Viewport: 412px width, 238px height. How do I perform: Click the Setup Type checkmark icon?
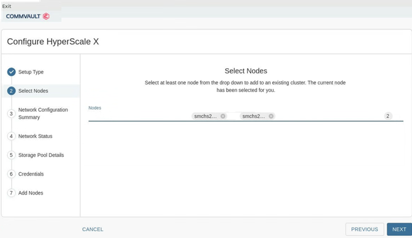(x=11, y=72)
